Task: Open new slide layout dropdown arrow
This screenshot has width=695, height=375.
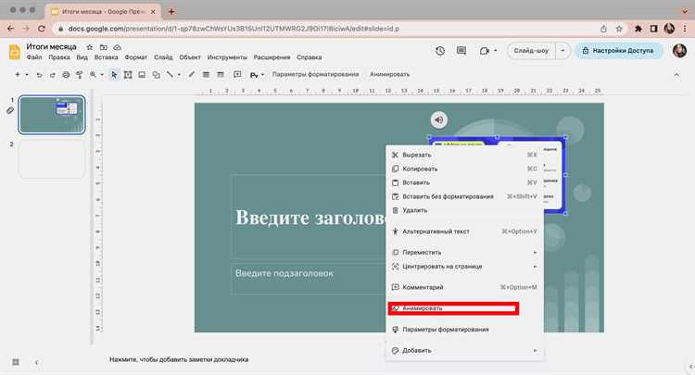Action: [x=27, y=74]
